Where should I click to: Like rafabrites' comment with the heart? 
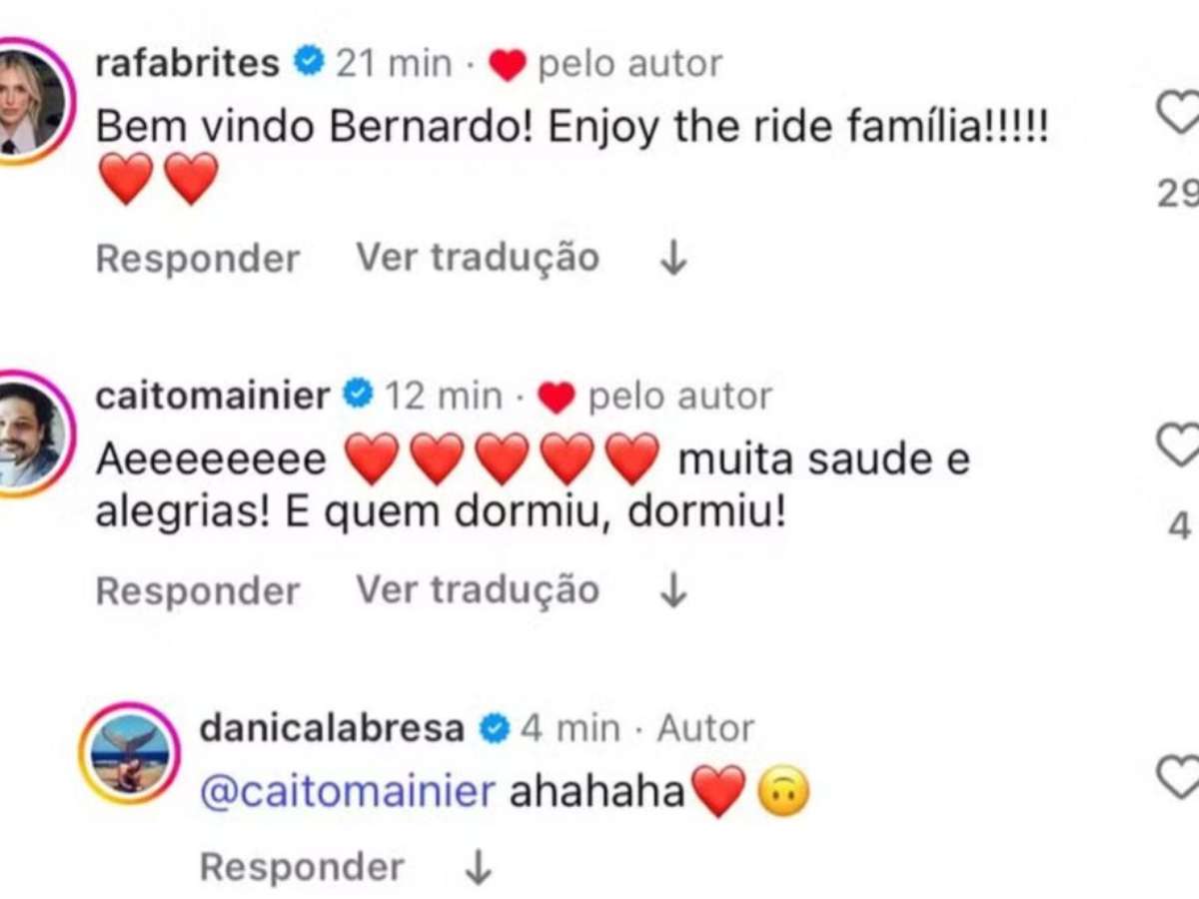[x=1181, y=112]
